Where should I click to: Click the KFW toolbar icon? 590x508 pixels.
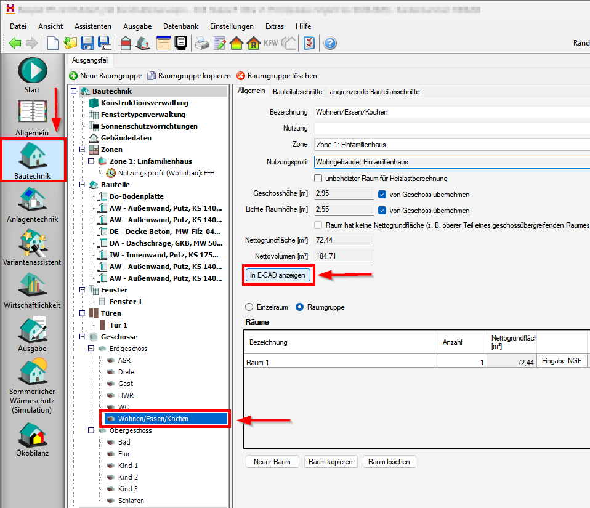(270, 43)
